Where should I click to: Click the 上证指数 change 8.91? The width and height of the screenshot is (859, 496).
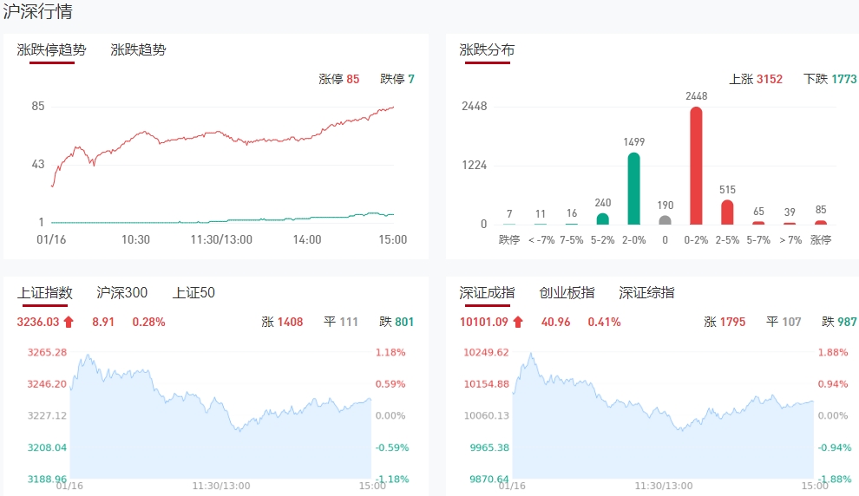(103, 322)
